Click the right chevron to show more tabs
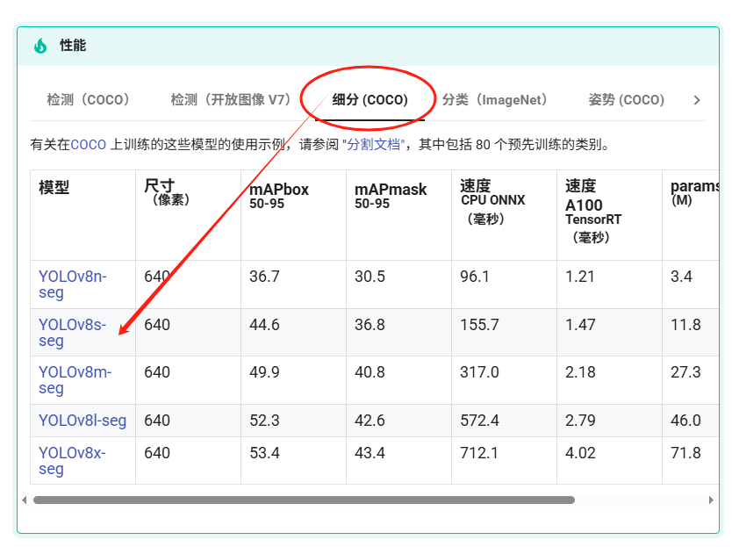 697,100
